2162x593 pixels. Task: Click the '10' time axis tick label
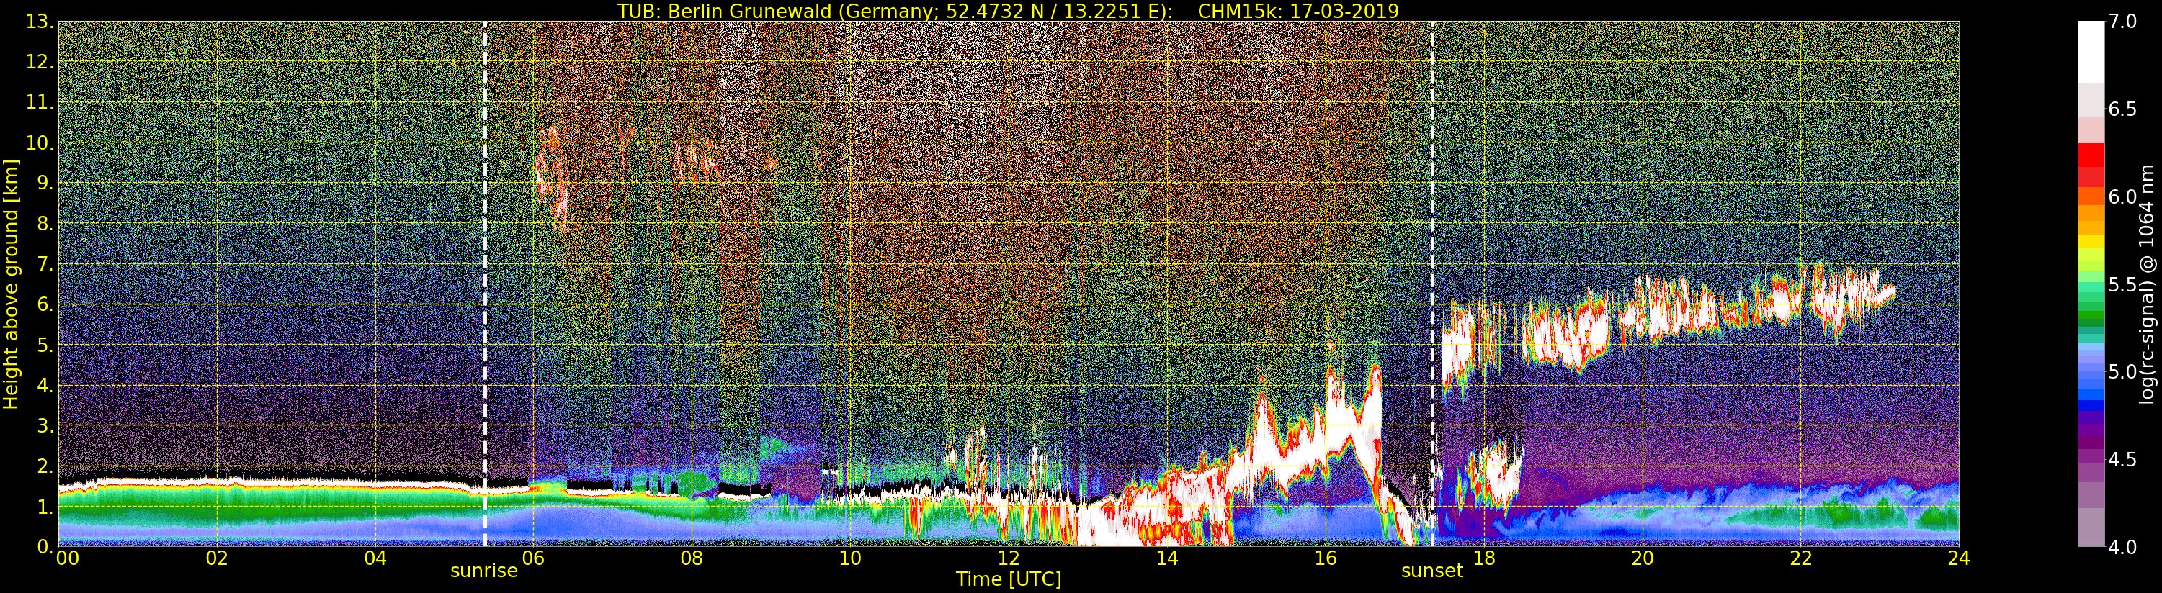click(x=850, y=558)
